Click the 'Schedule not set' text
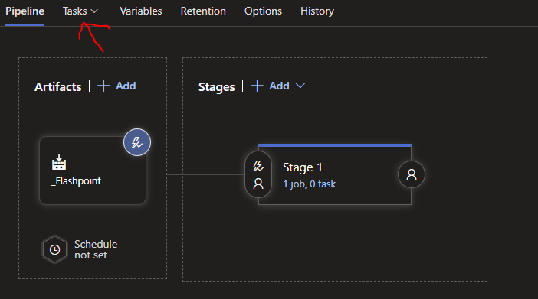This screenshot has height=299, width=538. 96,249
